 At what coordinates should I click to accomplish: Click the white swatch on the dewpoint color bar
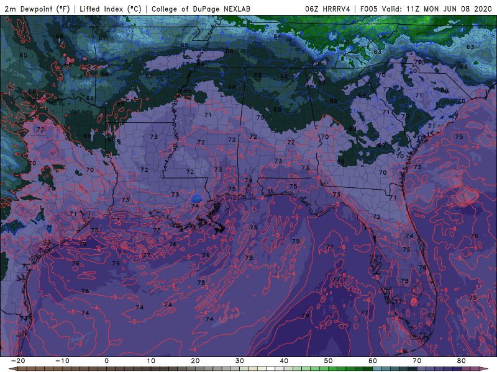(x=270, y=368)
